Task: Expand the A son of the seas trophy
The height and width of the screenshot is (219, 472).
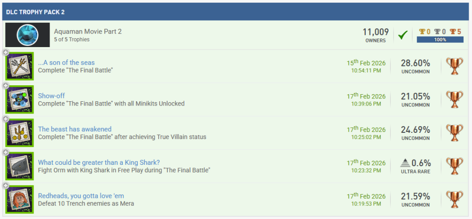Action: coord(6,52)
